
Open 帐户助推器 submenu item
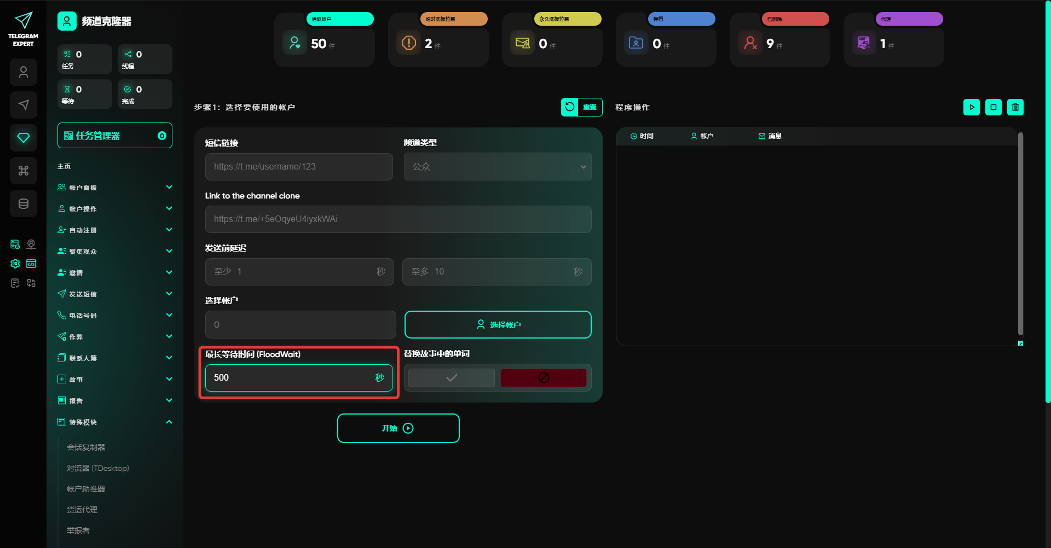[x=86, y=489]
